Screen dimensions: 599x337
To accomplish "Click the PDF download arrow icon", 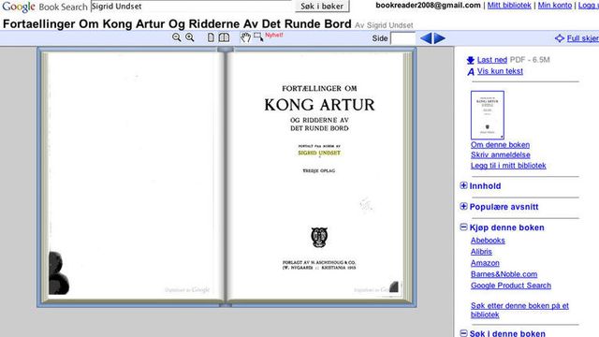I will click(470, 60).
